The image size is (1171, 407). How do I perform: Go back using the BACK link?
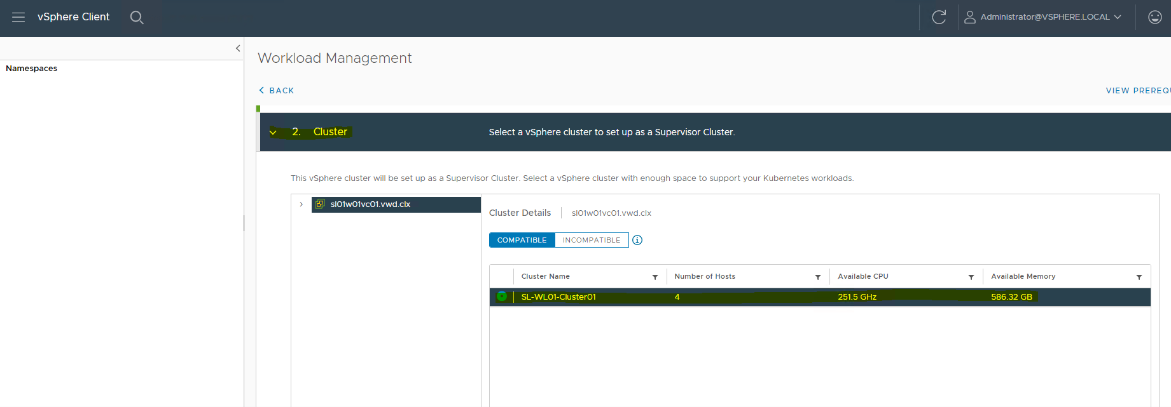coord(277,90)
